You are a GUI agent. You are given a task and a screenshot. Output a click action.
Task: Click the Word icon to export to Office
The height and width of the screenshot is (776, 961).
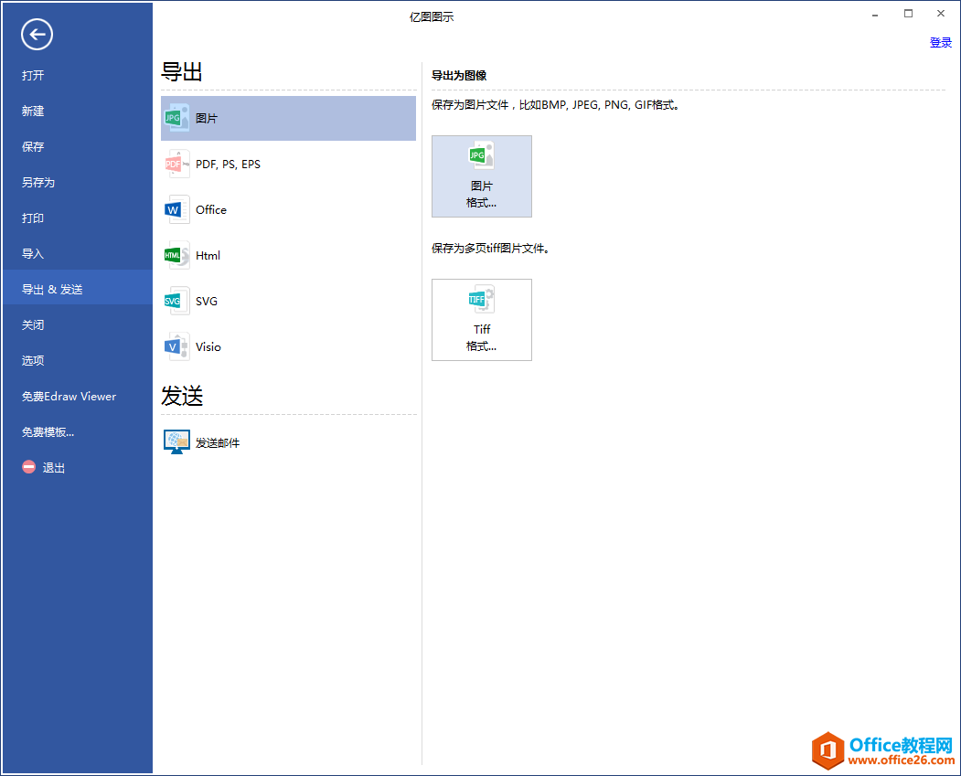coord(176,209)
